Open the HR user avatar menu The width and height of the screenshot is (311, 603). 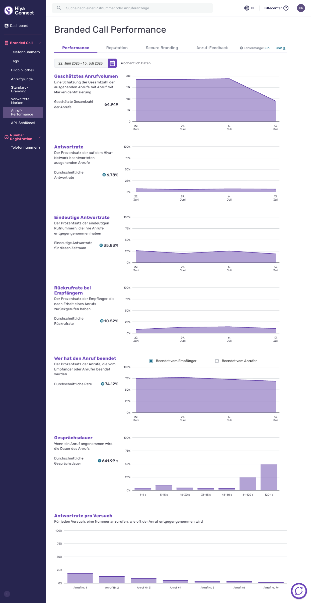tap(301, 8)
